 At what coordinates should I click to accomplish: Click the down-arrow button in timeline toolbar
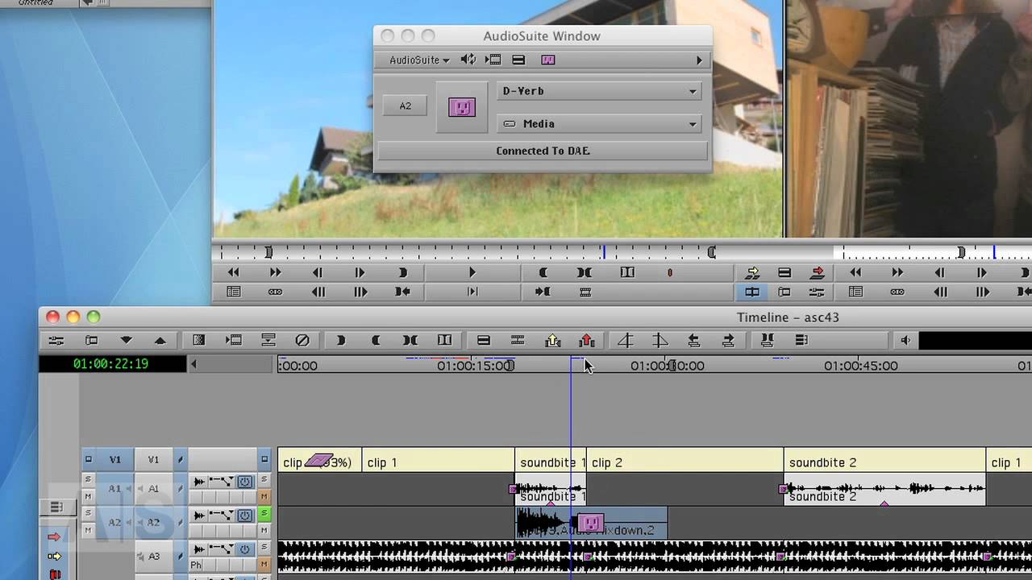[x=126, y=341]
